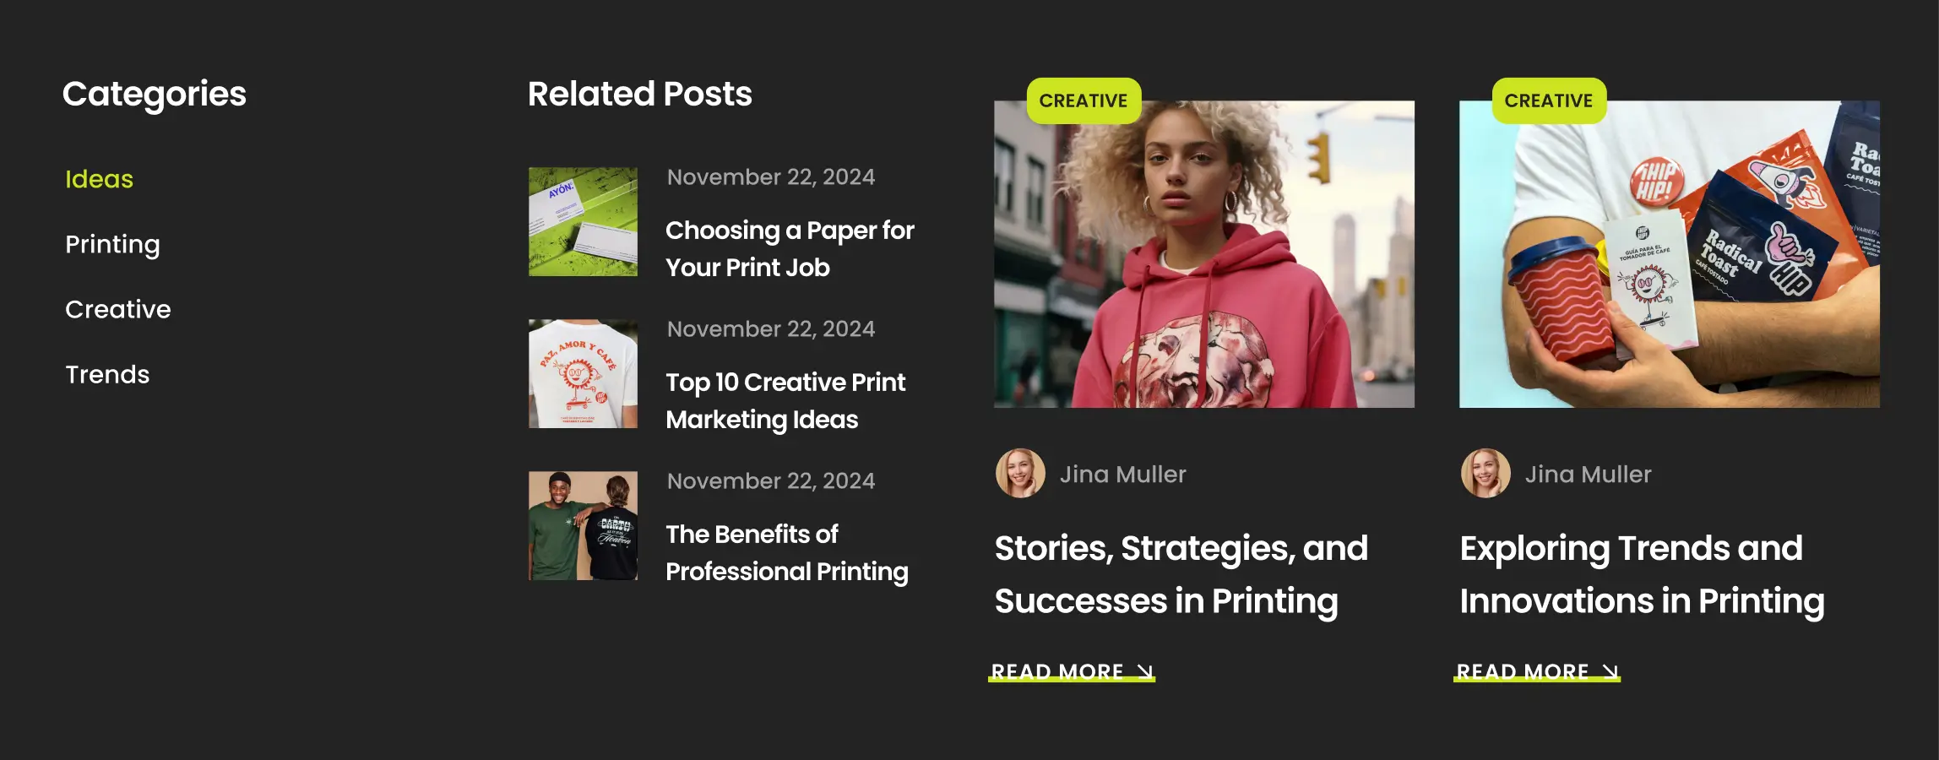Click the two men in t-shirts thumbnail
This screenshot has width=1939, height=760.
click(x=583, y=525)
